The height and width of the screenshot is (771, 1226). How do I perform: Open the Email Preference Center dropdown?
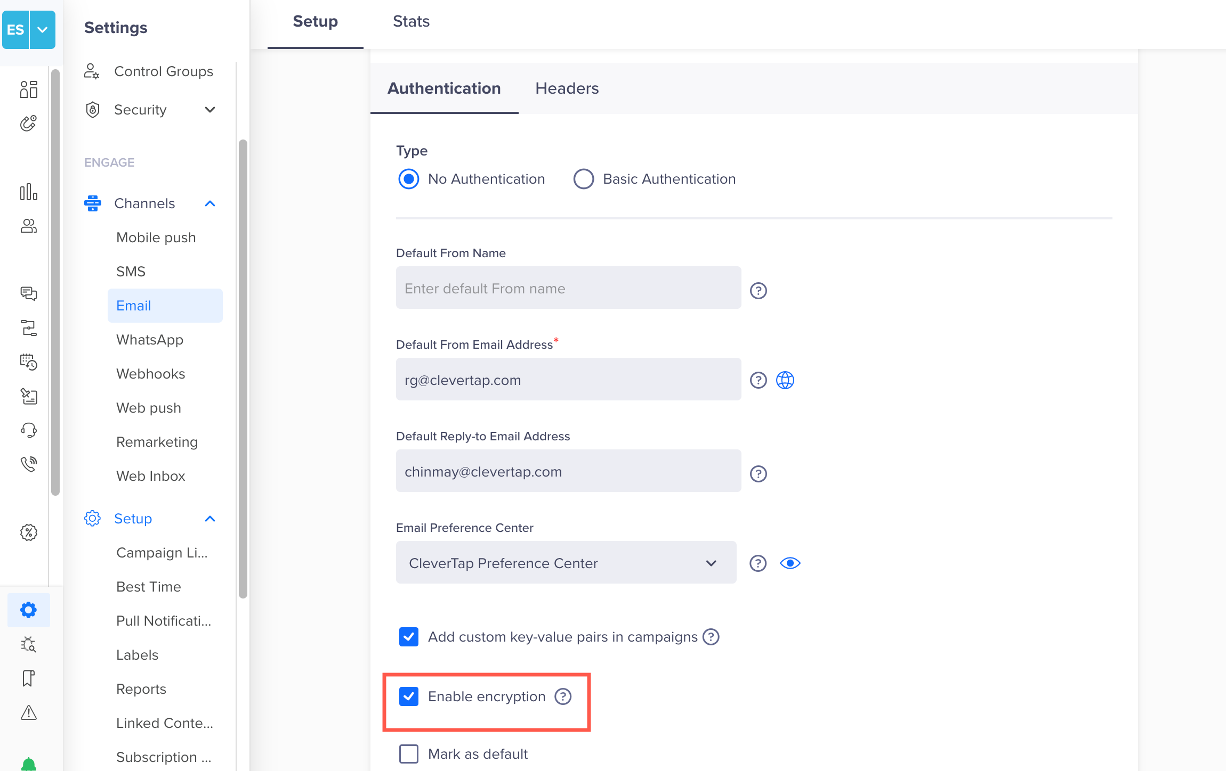point(566,563)
